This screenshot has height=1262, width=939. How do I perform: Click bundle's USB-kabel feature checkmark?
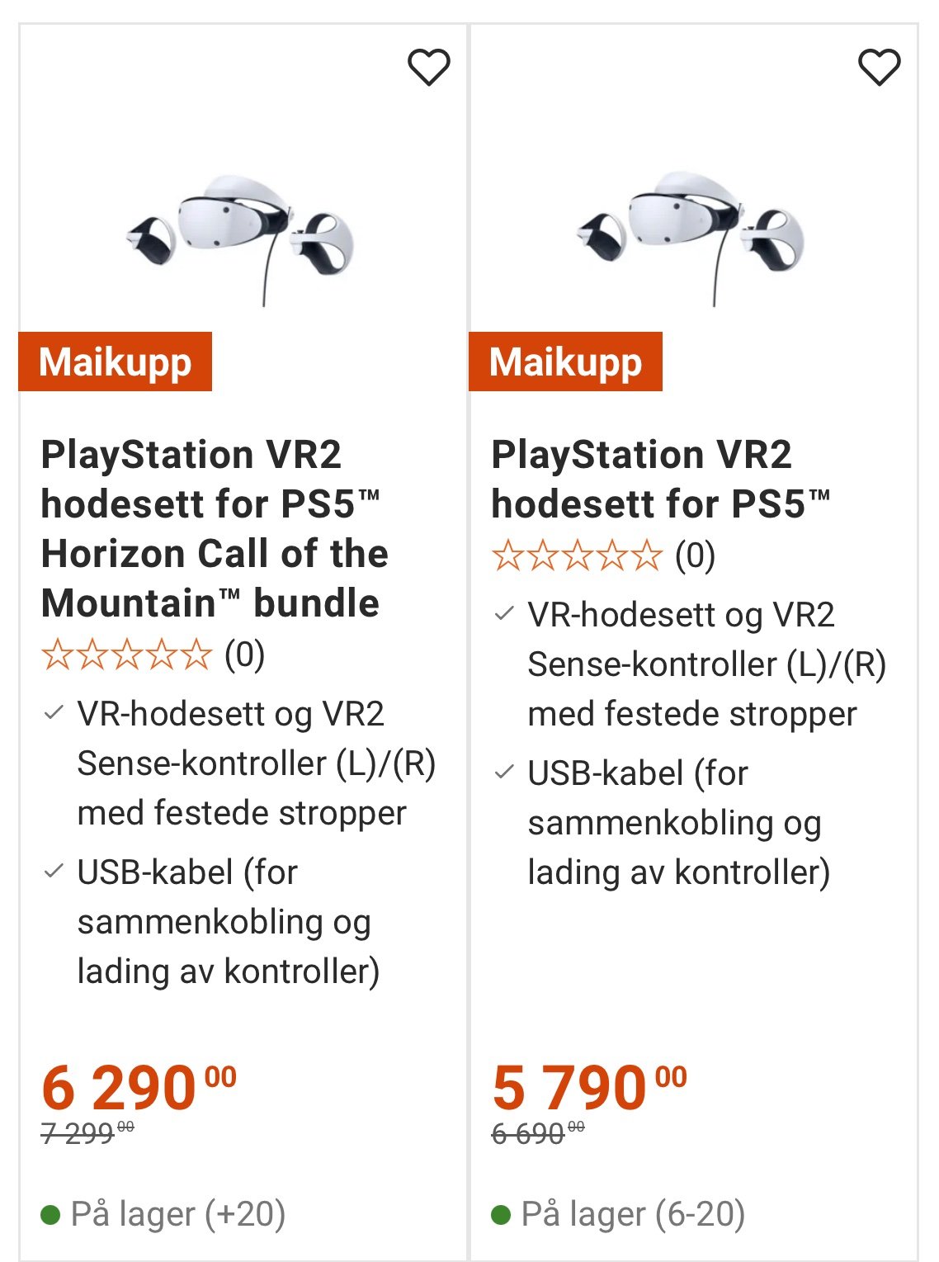point(54,872)
